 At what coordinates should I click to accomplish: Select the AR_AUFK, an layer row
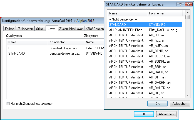coord(145,46)
